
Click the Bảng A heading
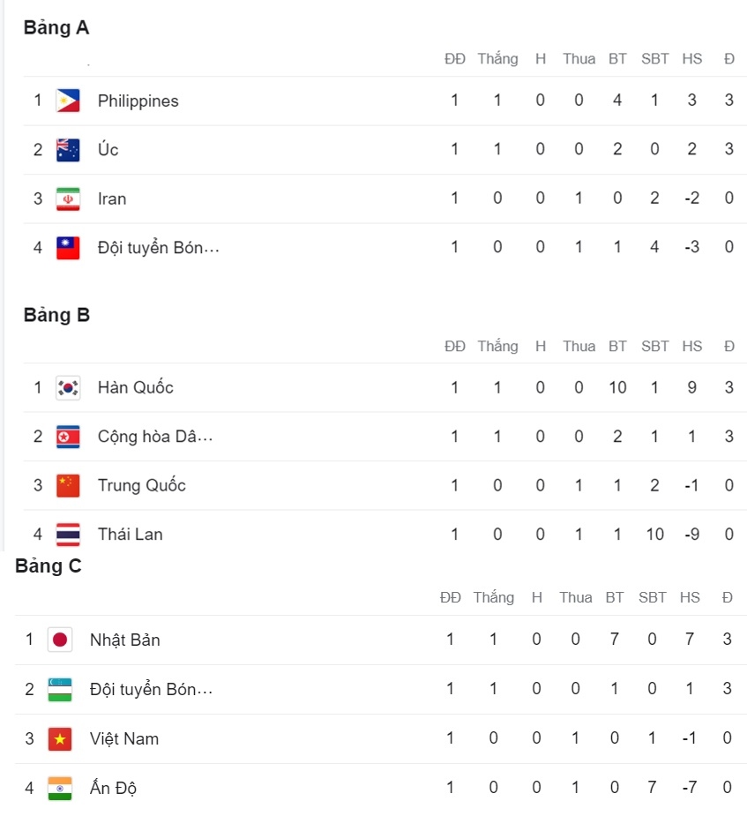click(56, 27)
